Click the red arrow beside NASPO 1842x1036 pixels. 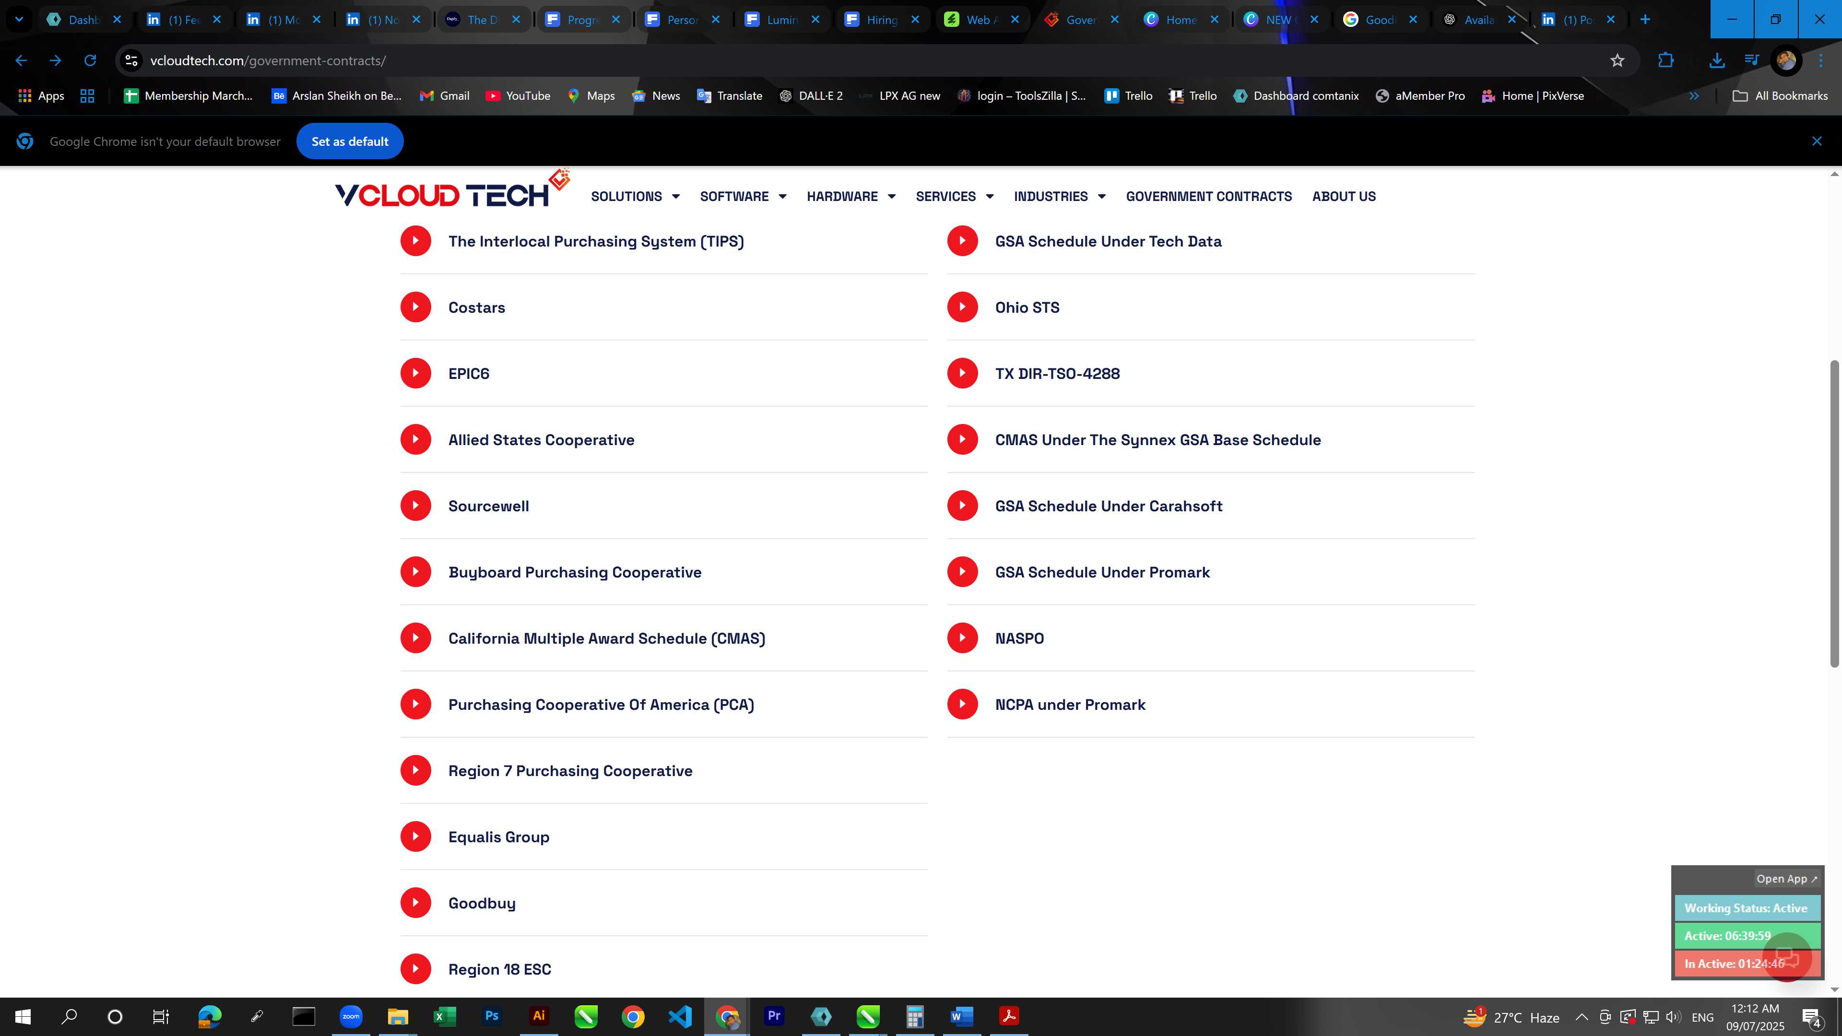[962, 638]
